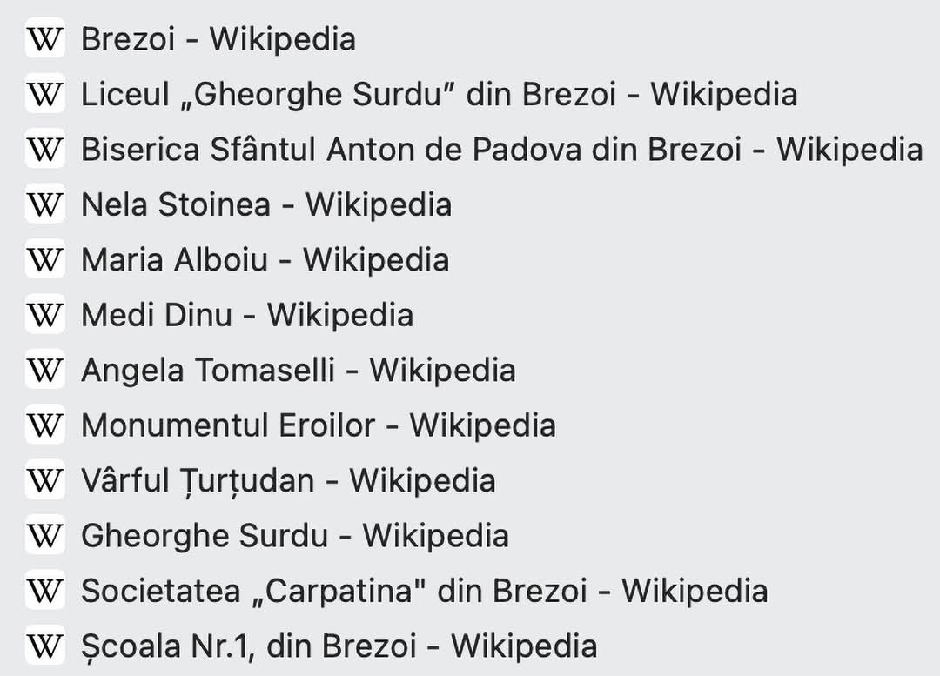Click Wikipedia icon next to Maria Alboiu

click(x=45, y=259)
